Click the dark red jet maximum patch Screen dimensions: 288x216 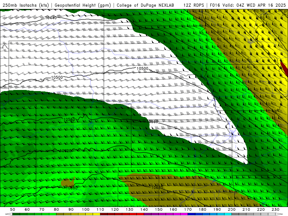click(284, 68)
